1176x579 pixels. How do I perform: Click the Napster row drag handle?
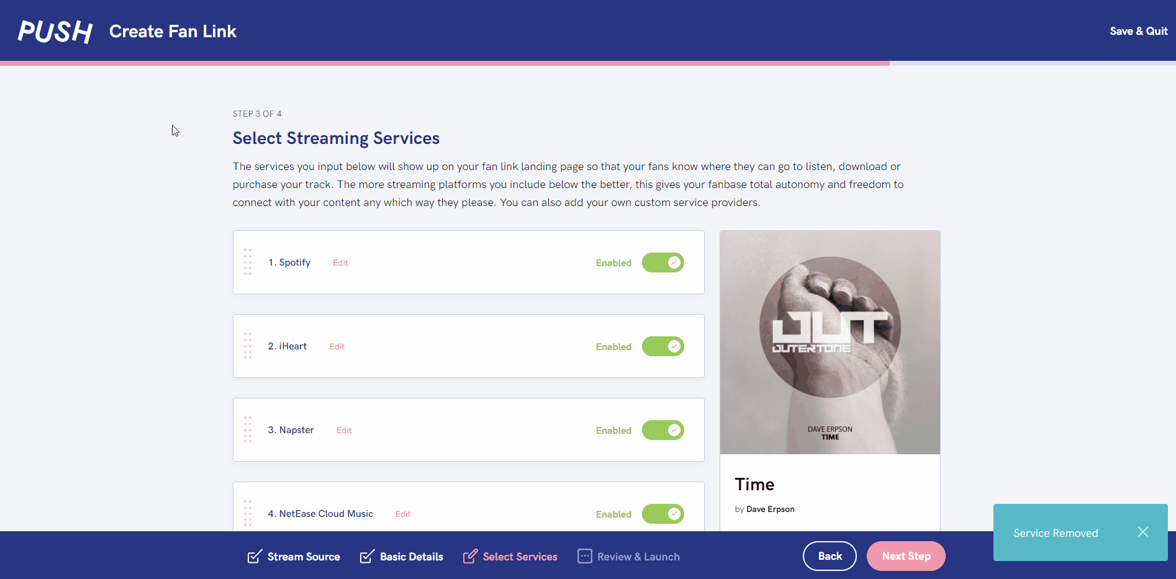(x=248, y=429)
